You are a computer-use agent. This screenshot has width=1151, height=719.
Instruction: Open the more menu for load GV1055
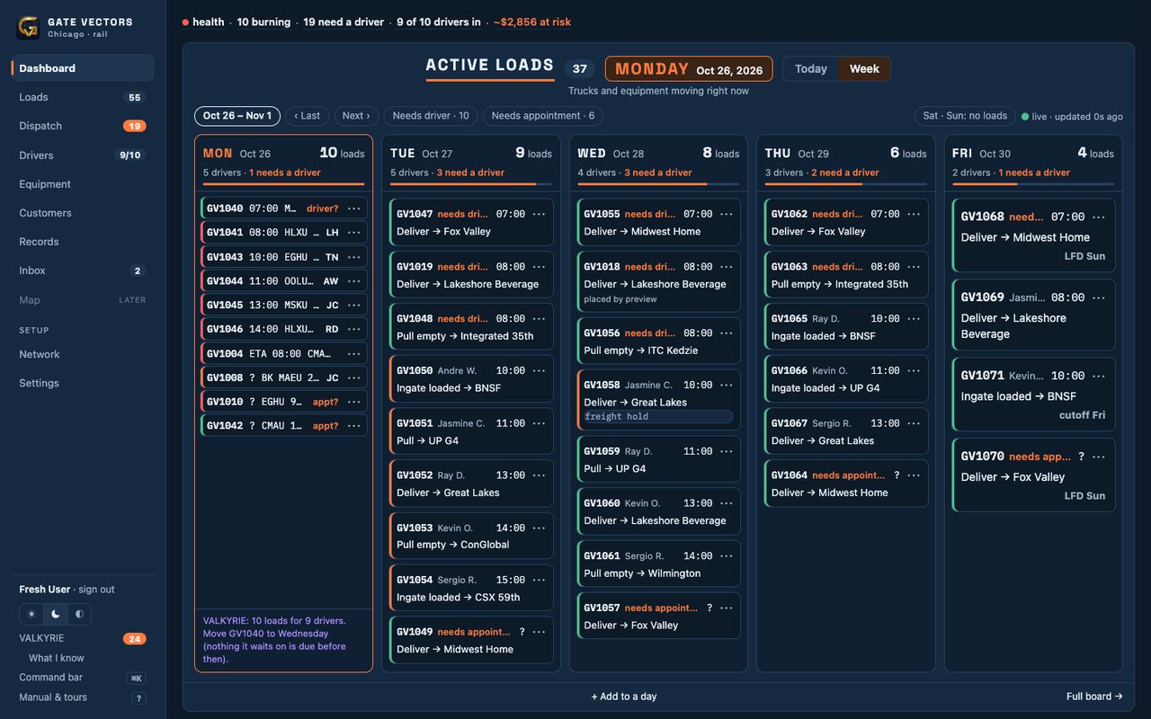[x=726, y=214]
